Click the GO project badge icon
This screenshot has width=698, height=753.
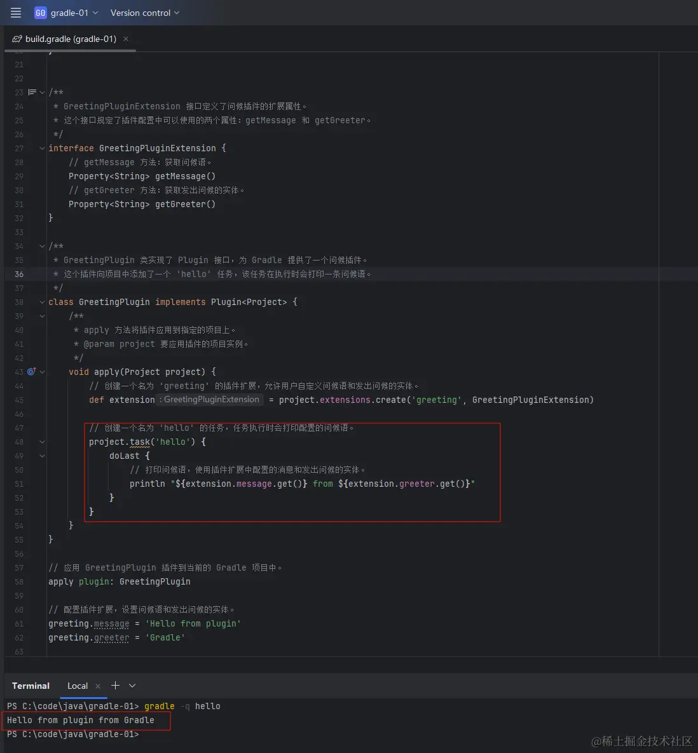click(x=40, y=13)
